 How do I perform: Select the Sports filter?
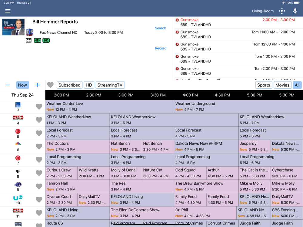pos(264,85)
